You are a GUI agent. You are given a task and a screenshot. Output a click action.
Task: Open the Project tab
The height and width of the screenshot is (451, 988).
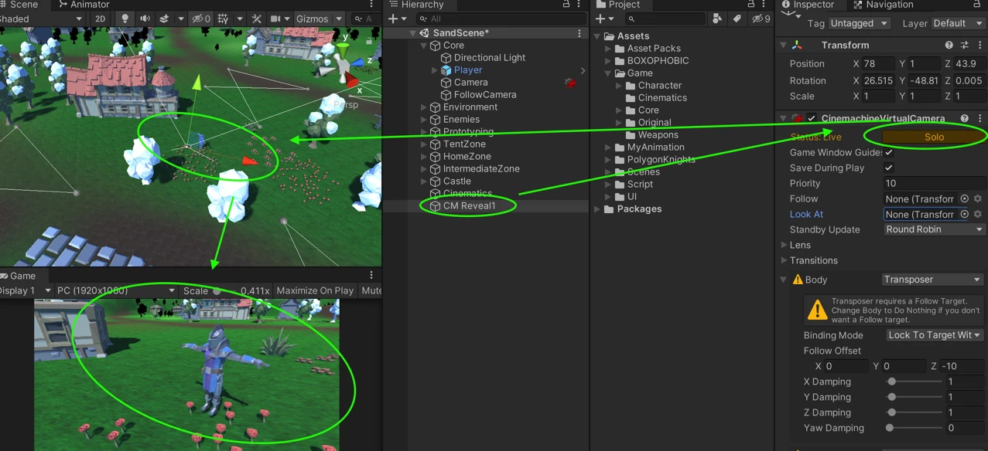coord(619,5)
